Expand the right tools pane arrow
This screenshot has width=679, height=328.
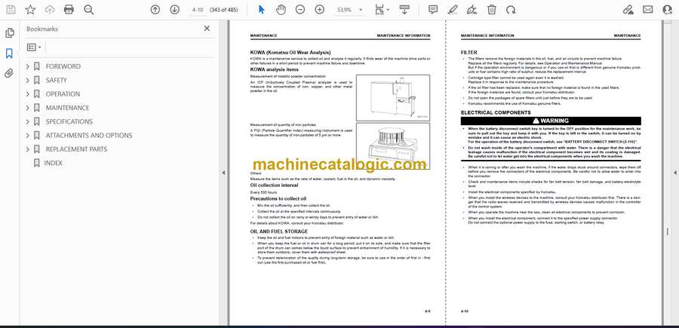point(674,173)
